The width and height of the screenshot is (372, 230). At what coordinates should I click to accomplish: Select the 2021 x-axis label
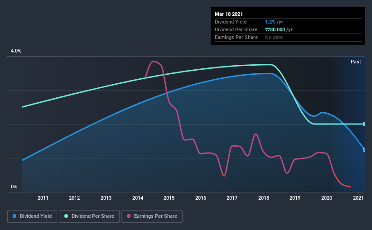coord(358,198)
